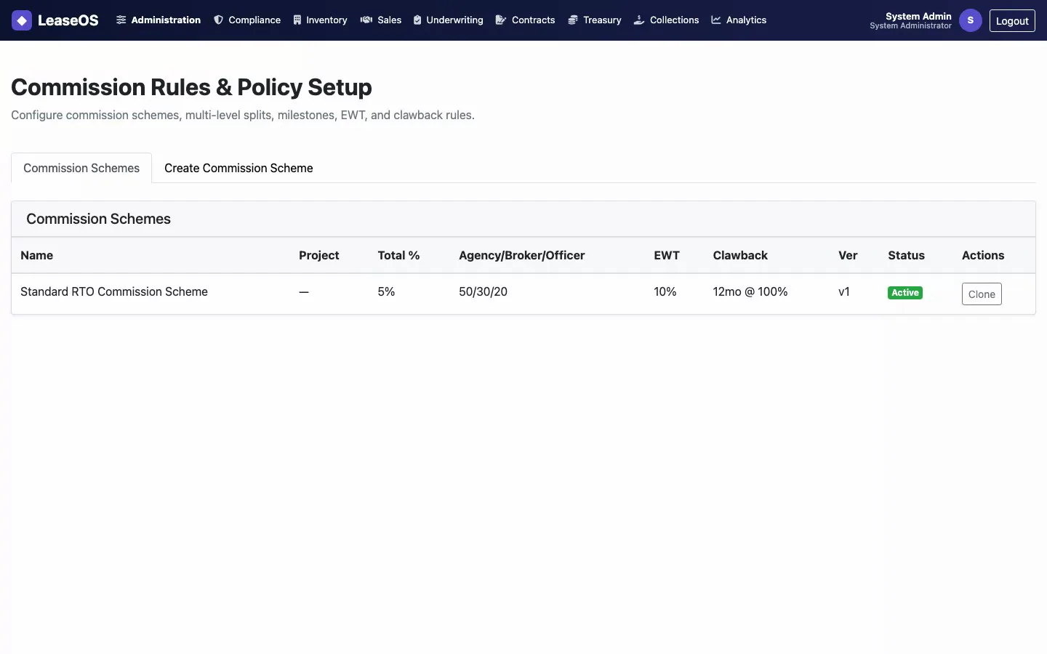Click the Status column header

[x=906, y=255]
